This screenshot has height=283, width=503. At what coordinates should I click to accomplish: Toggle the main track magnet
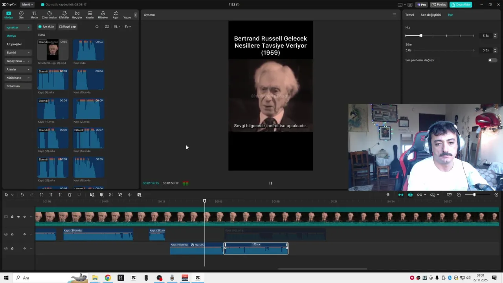pyautogui.click(x=401, y=195)
